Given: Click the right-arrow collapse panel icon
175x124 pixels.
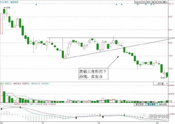Looking at the screenshot, I should (164, 2).
